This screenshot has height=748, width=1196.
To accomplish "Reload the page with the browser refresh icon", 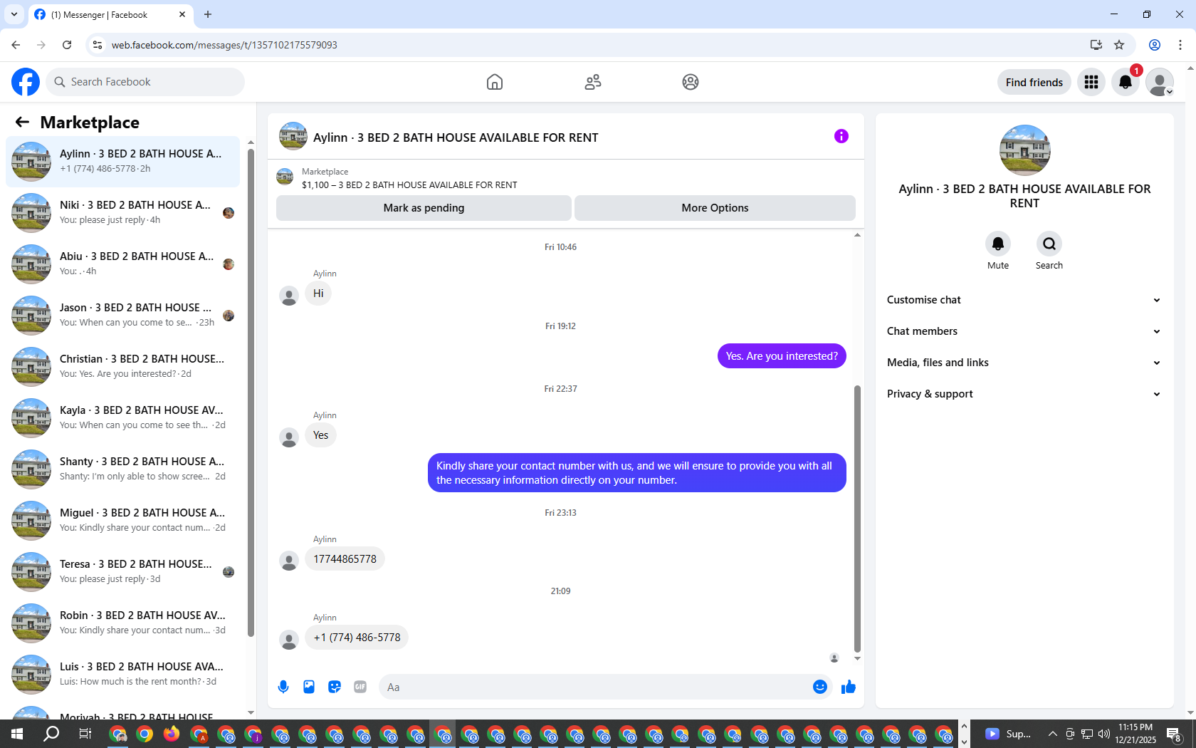I will [x=67, y=45].
